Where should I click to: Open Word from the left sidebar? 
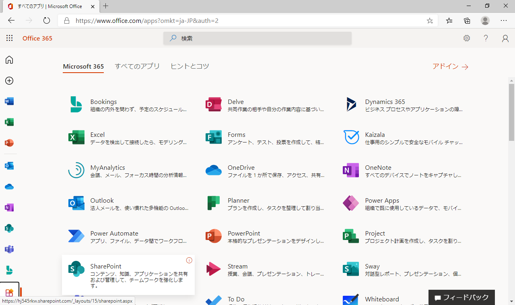tap(9, 102)
